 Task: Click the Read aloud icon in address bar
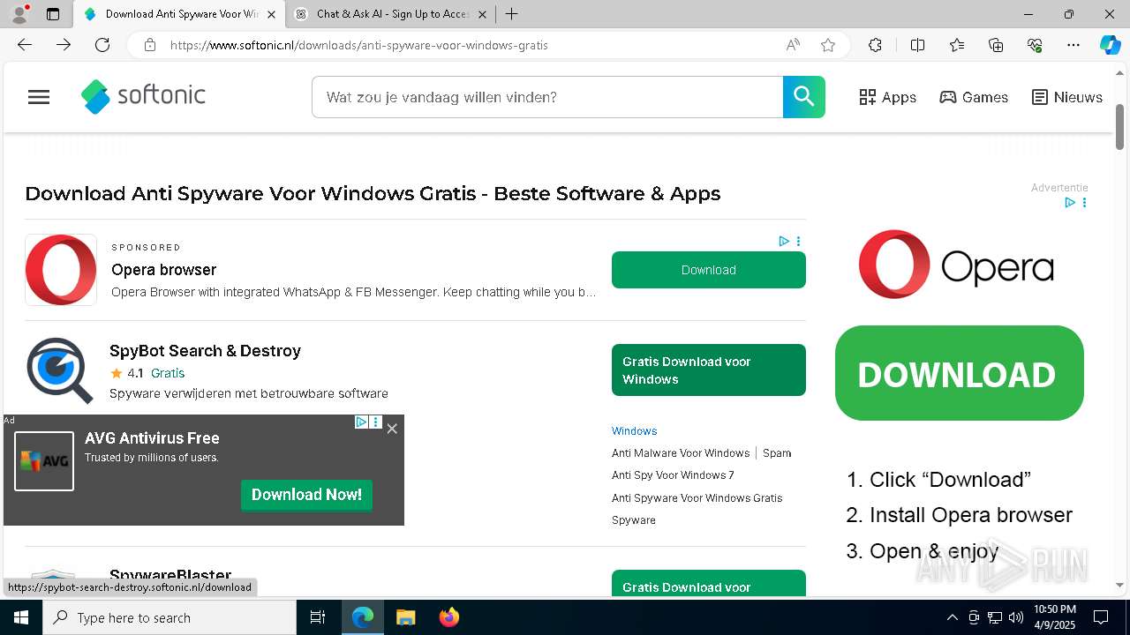(x=793, y=45)
